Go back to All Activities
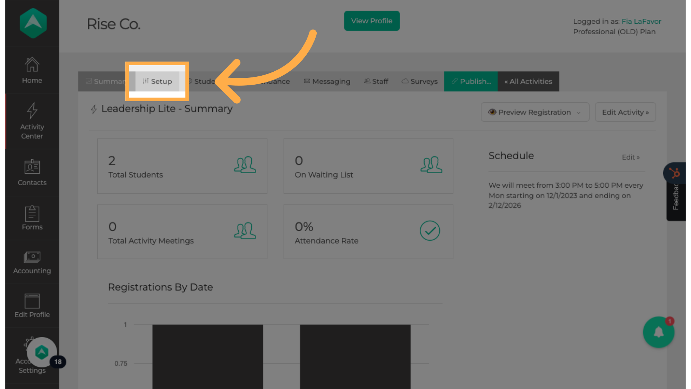Image resolution: width=691 pixels, height=389 pixels. (x=528, y=81)
